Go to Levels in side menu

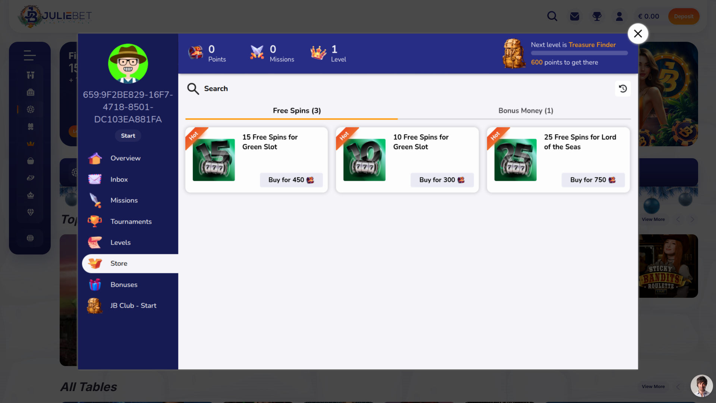[x=120, y=243]
